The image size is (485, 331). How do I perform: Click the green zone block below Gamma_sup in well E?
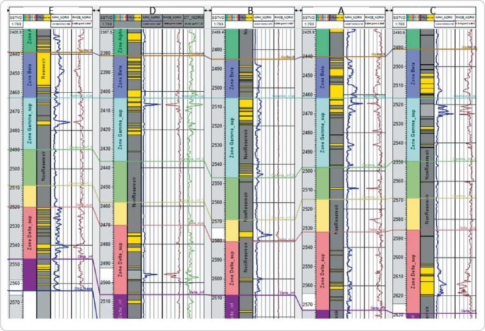[30, 168]
